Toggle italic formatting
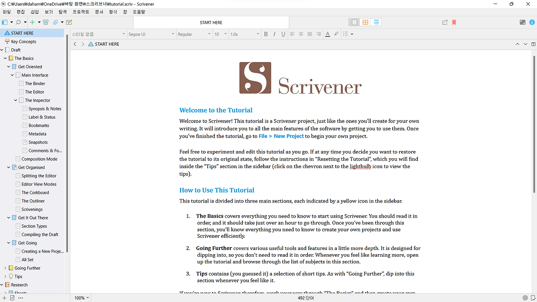Viewport: 537px width, 302px height. pos(274,34)
